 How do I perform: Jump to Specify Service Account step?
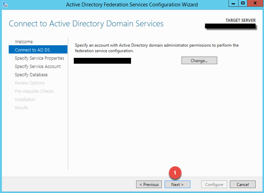tap(37, 67)
